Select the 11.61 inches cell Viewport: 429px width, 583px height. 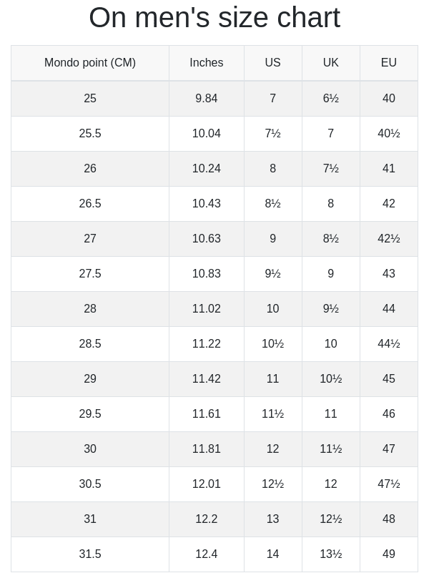[207, 414]
